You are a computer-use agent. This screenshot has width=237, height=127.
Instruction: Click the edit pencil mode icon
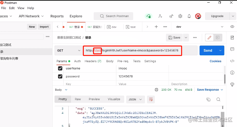(x=209, y=37)
